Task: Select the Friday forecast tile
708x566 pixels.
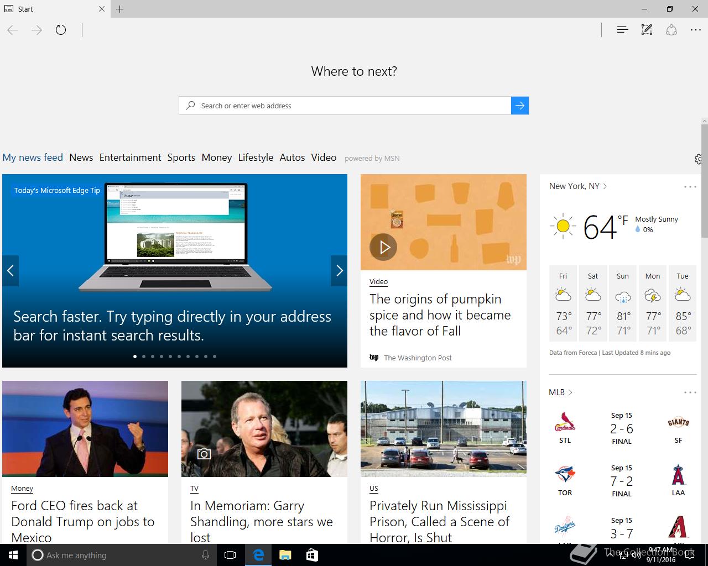Action: pos(563,303)
